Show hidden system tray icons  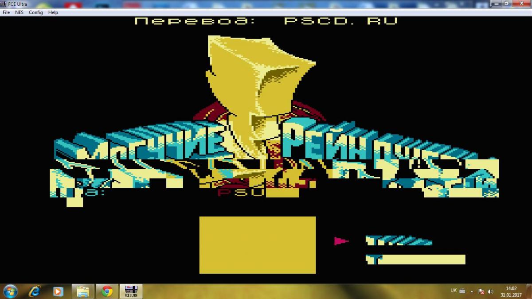click(x=472, y=291)
